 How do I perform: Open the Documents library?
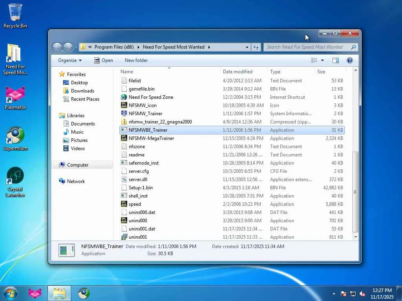(83, 123)
